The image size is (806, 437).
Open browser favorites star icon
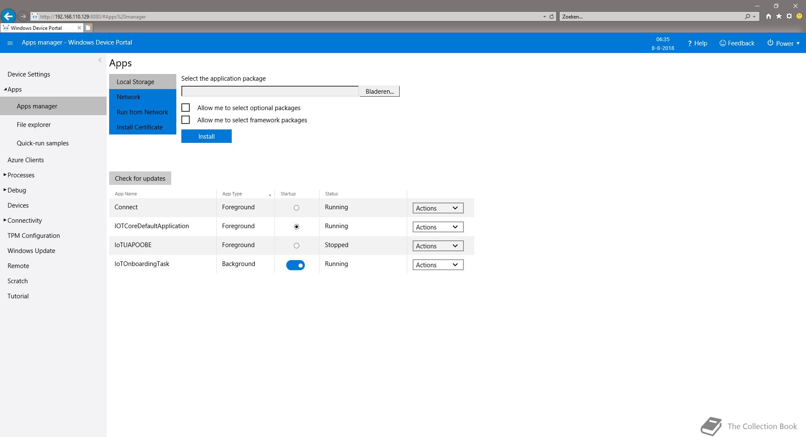pos(779,16)
